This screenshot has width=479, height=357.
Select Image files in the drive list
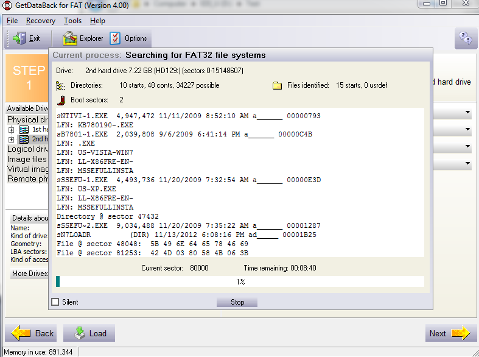[x=27, y=159]
